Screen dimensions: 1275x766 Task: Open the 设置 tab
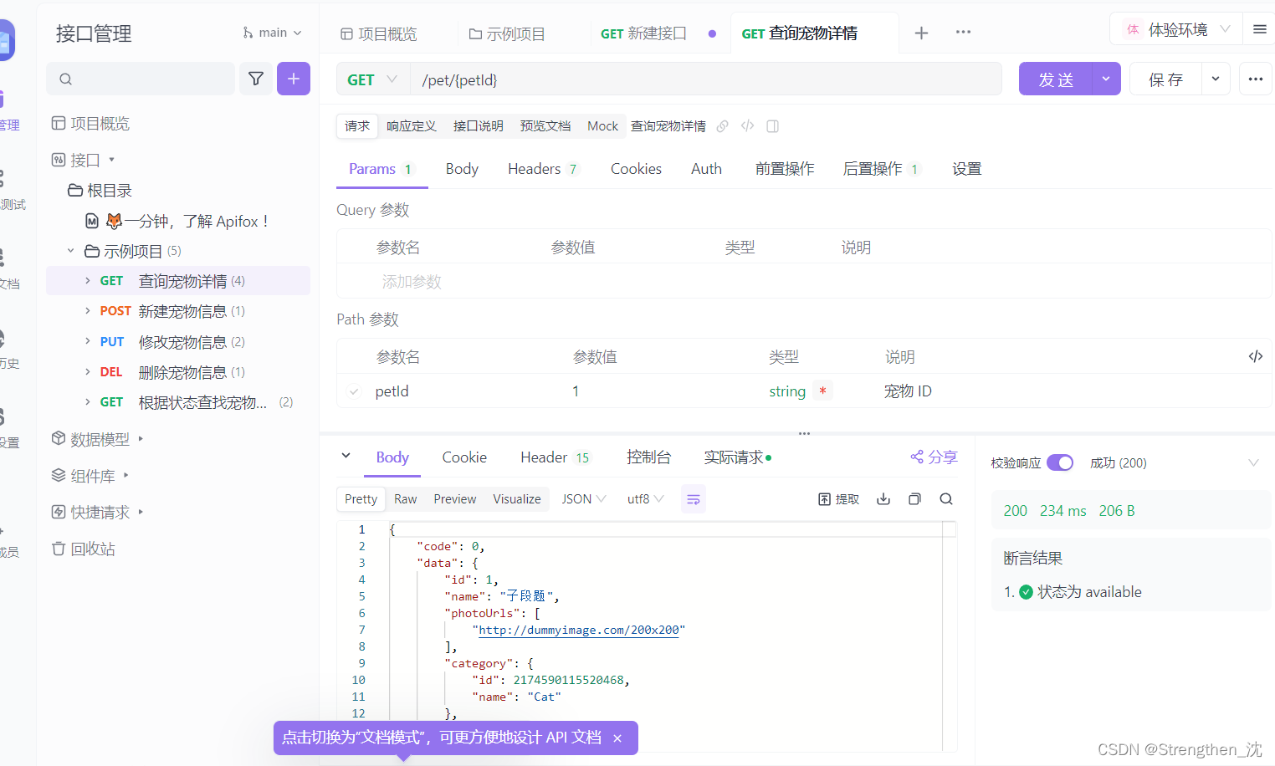[966, 169]
